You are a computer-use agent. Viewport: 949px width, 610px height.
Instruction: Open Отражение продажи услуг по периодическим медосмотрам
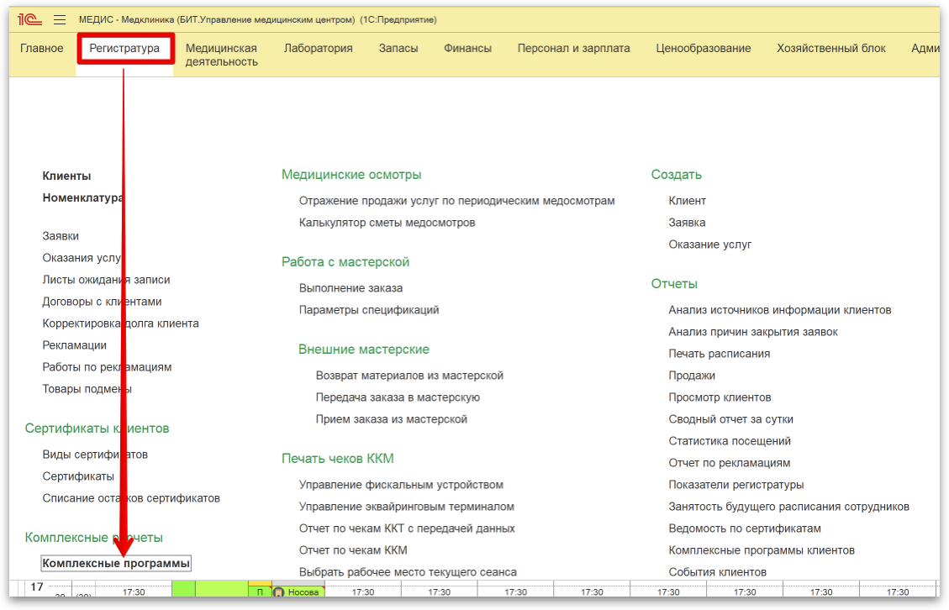tap(456, 201)
